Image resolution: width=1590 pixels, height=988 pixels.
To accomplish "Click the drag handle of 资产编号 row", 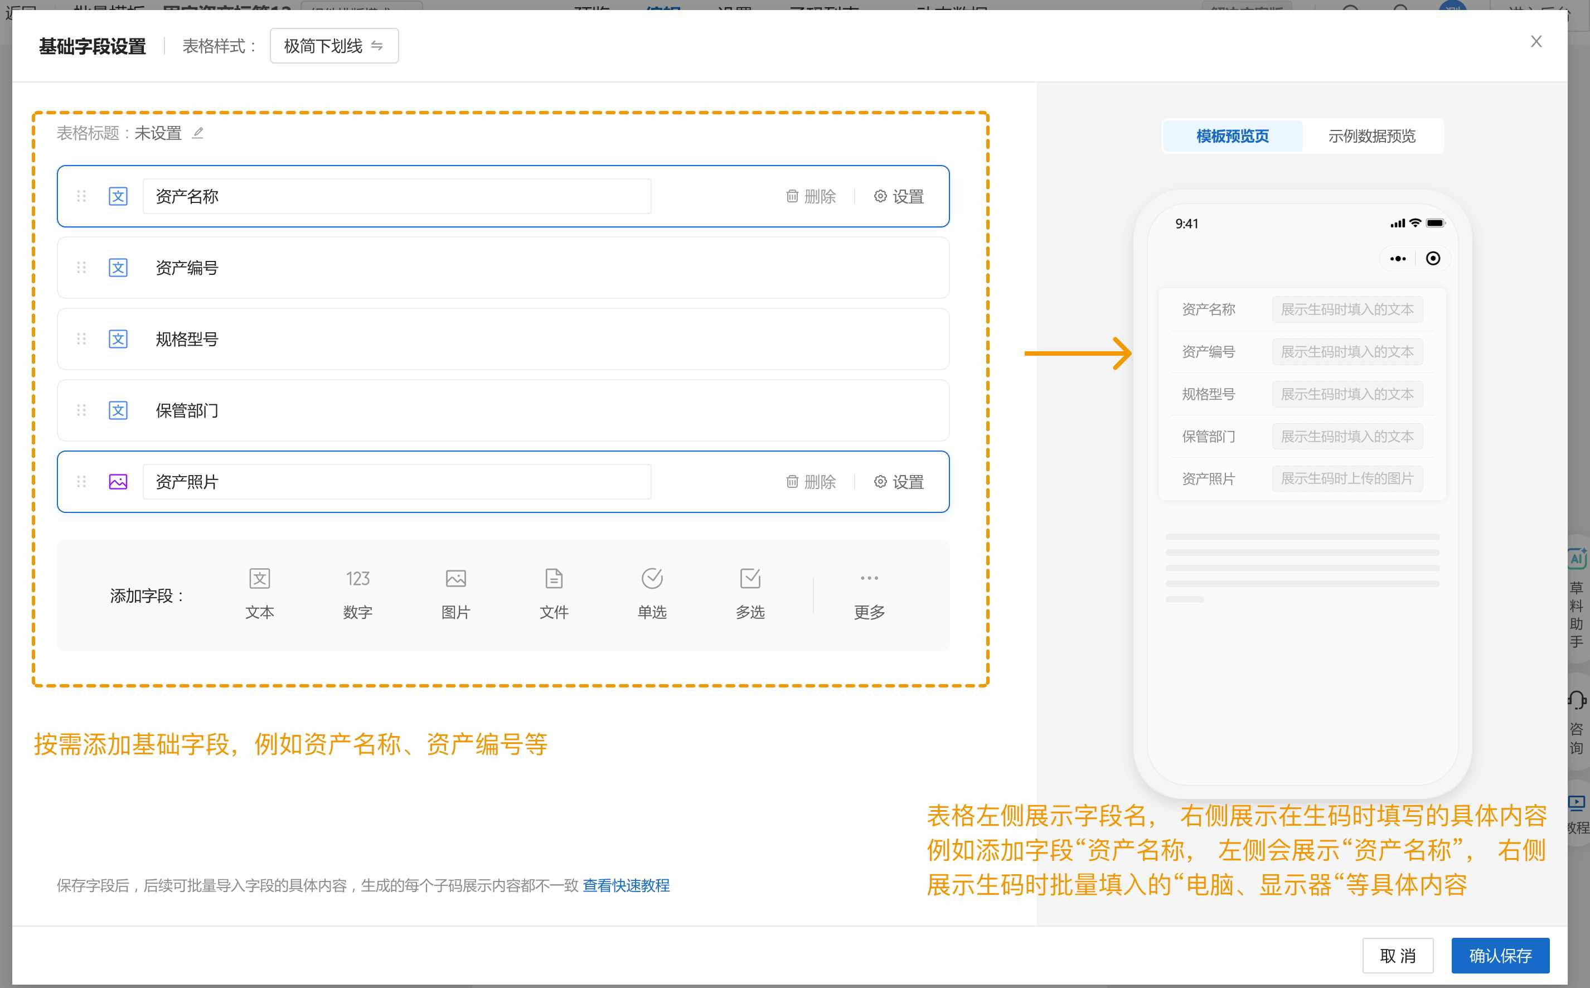I will pos(81,267).
